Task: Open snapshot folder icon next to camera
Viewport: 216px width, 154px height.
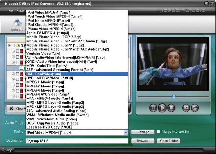Action: point(195,108)
